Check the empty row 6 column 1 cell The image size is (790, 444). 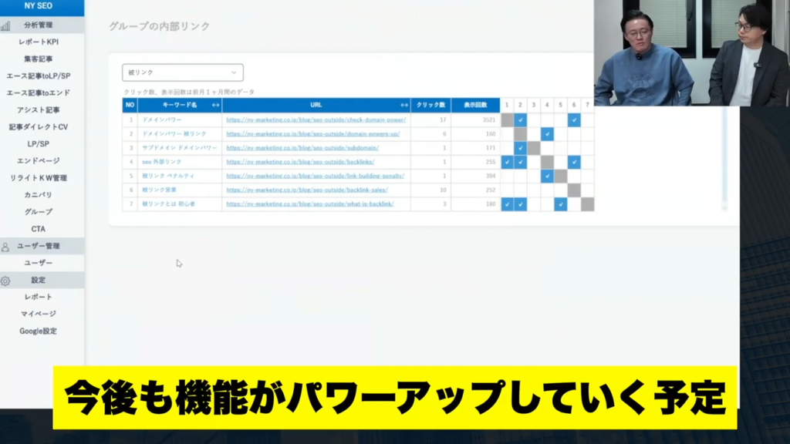coord(507,190)
